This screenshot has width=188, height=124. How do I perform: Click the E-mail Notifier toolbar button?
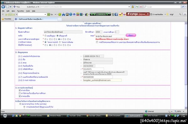pyautogui.click(x=157, y=14)
